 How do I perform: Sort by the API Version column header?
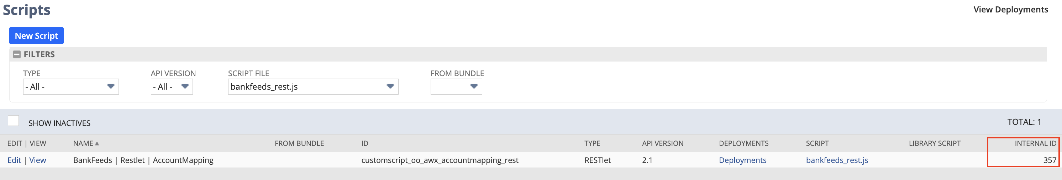click(x=662, y=143)
